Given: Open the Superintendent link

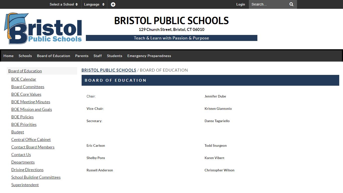Looking at the screenshot, I should [25, 185].
